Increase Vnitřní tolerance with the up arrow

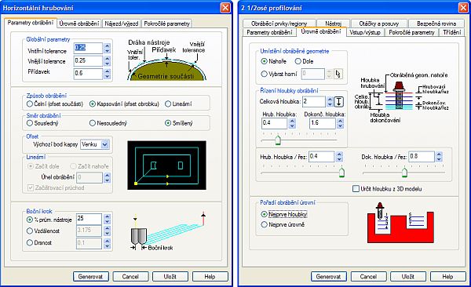coord(107,46)
